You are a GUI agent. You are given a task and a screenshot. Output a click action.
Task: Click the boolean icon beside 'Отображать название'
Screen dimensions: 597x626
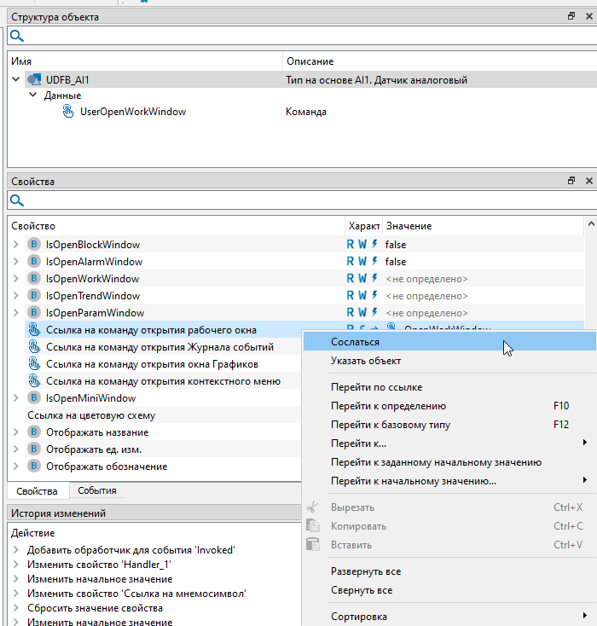(34, 432)
